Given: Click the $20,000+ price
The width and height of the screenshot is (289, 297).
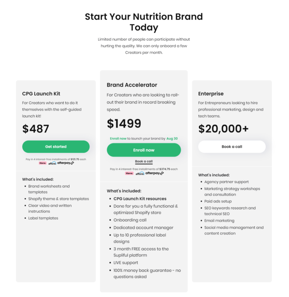Looking at the screenshot, I should (x=224, y=129).
